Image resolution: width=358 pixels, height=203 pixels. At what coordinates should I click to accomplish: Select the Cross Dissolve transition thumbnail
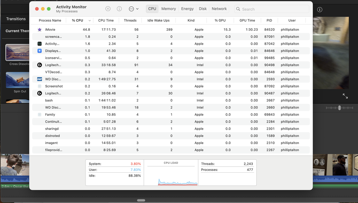(18, 53)
